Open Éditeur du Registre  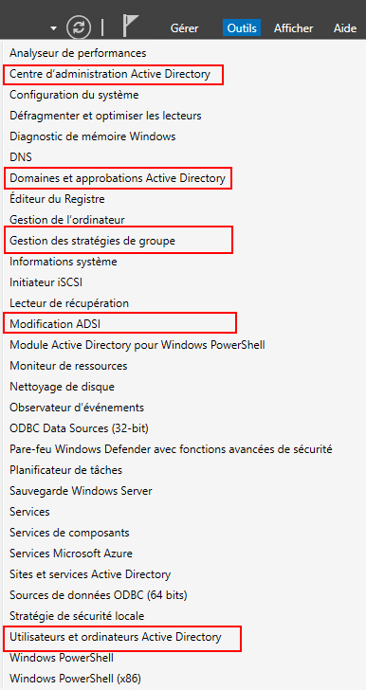point(57,199)
